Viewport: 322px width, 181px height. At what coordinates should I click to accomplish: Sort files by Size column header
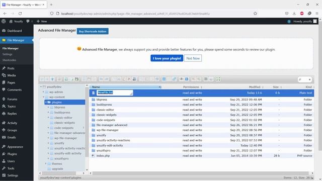point(276,87)
